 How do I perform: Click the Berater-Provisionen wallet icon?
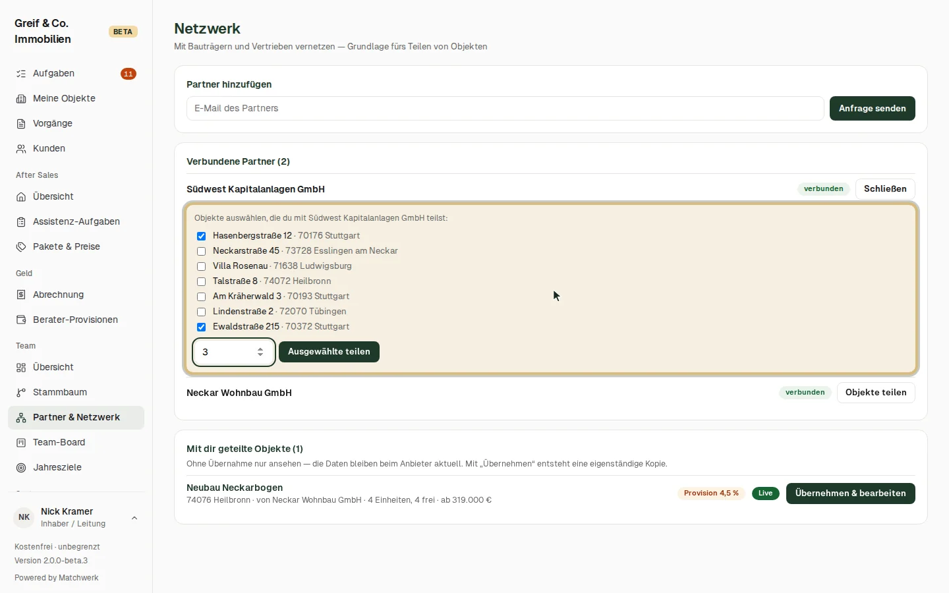pos(21,320)
